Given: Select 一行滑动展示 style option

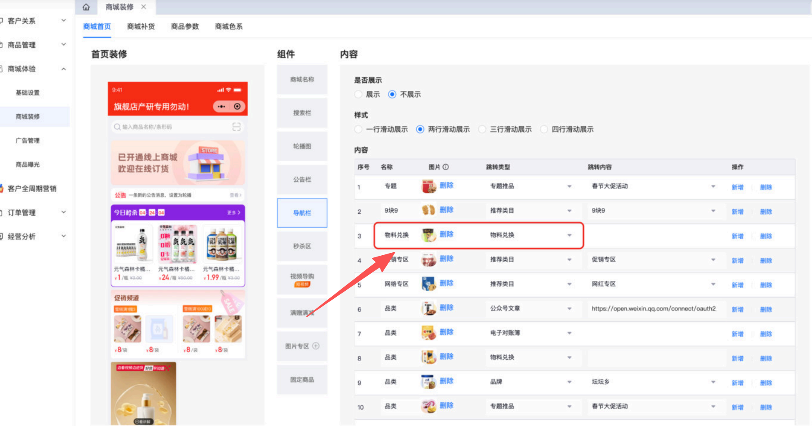Looking at the screenshot, I should (359, 129).
